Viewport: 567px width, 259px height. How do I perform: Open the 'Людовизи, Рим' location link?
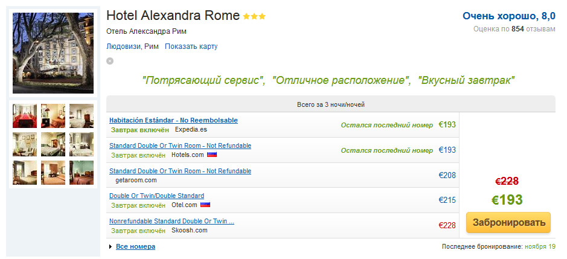[x=132, y=46]
